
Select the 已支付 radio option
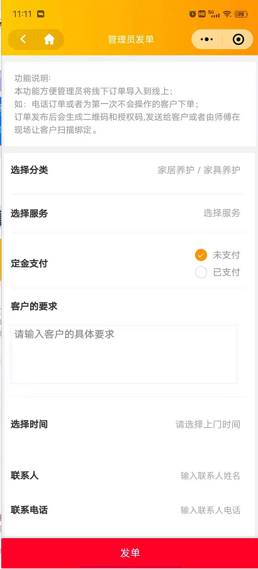[201, 272]
